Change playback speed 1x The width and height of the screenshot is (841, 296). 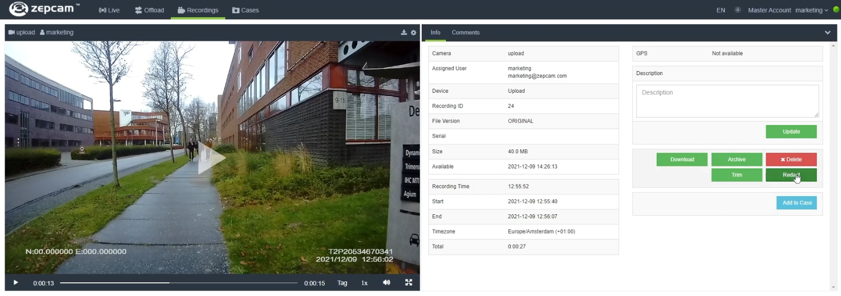click(364, 283)
